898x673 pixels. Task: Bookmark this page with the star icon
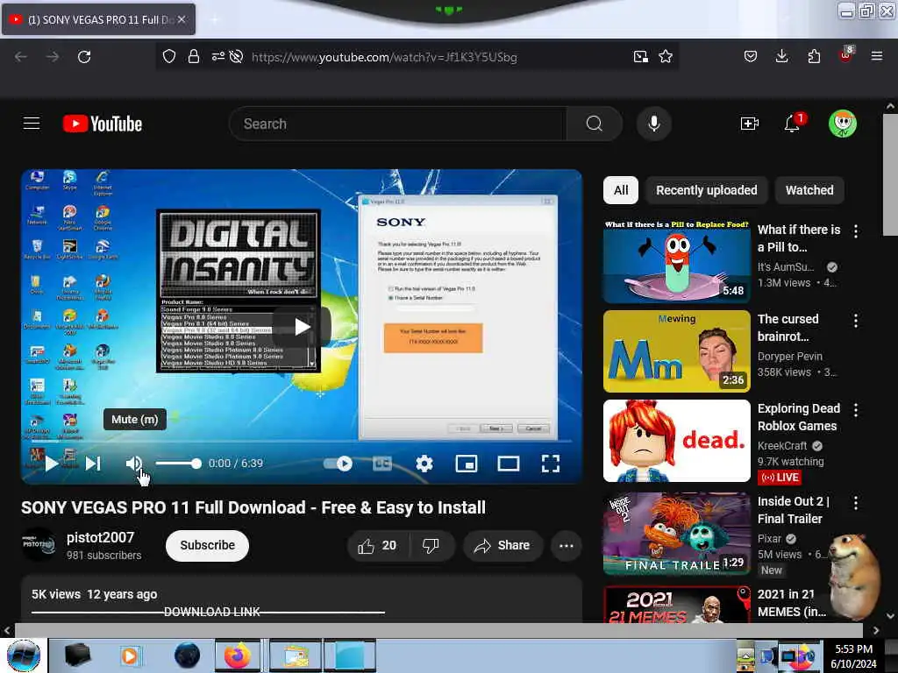pos(666,57)
